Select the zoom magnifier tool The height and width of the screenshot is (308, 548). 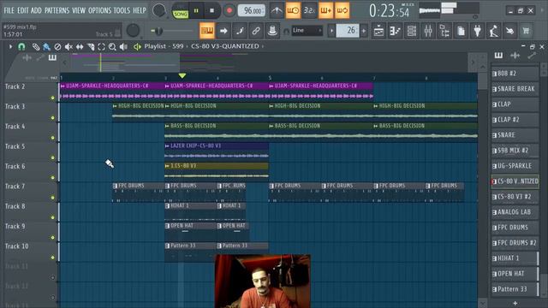pyautogui.click(x=112, y=46)
